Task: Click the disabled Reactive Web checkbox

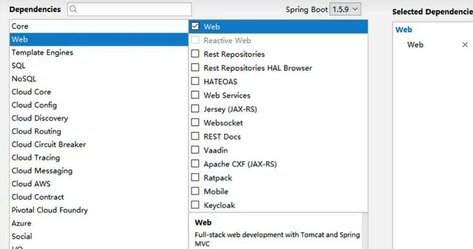Action: point(195,40)
